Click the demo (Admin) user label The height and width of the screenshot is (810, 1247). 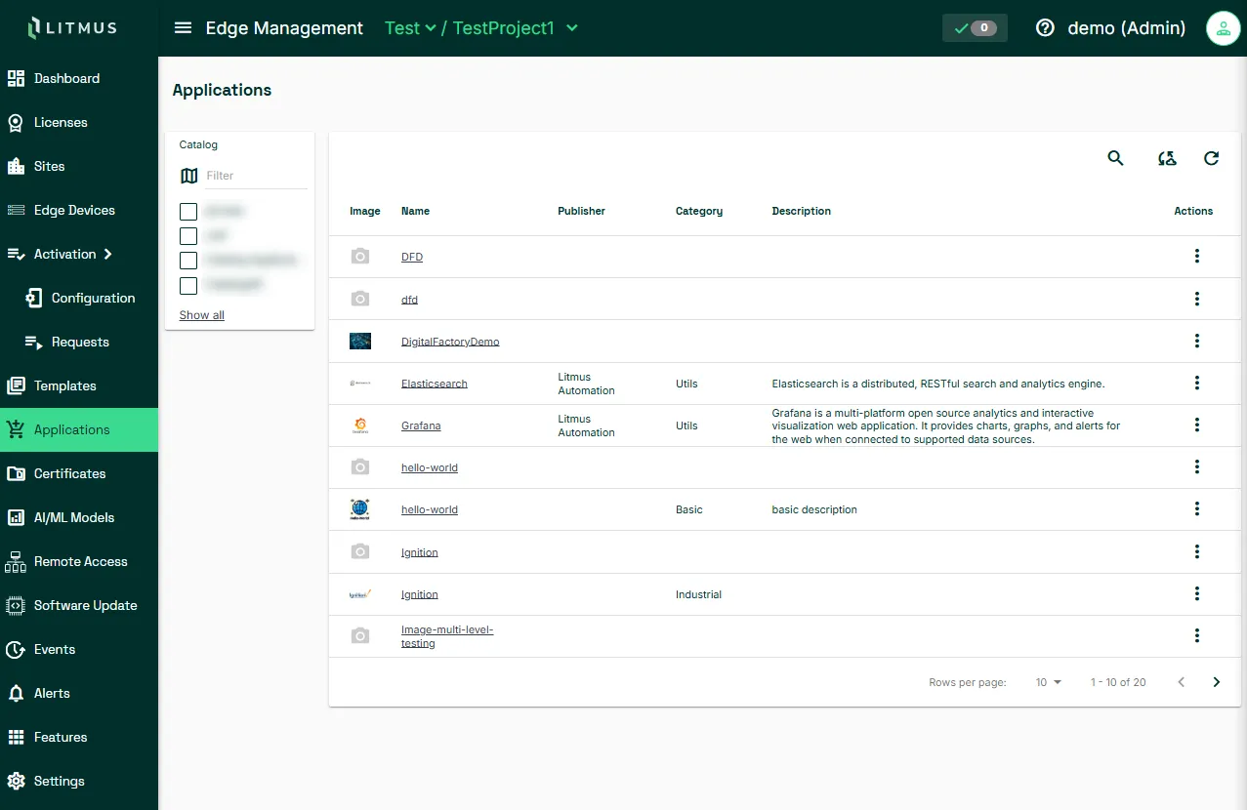(1127, 28)
